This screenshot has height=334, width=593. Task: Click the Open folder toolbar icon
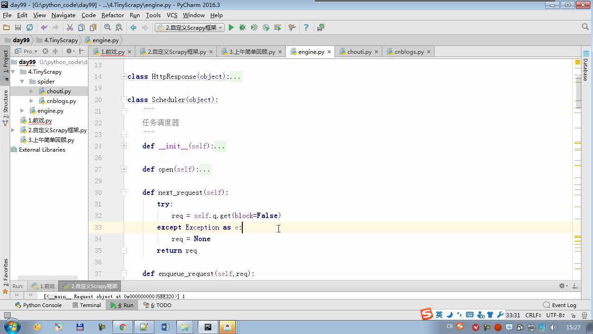[6, 28]
